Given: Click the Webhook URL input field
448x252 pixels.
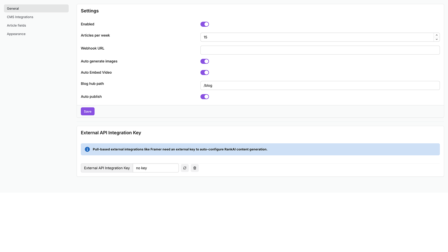Looking at the screenshot, I should pyautogui.click(x=320, y=50).
